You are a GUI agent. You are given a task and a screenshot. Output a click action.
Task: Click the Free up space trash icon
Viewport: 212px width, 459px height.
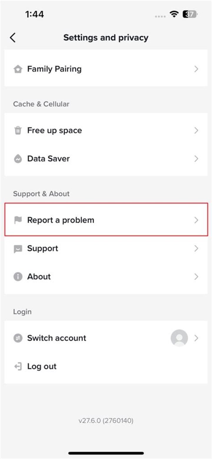pyautogui.click(x=18, y=130)
